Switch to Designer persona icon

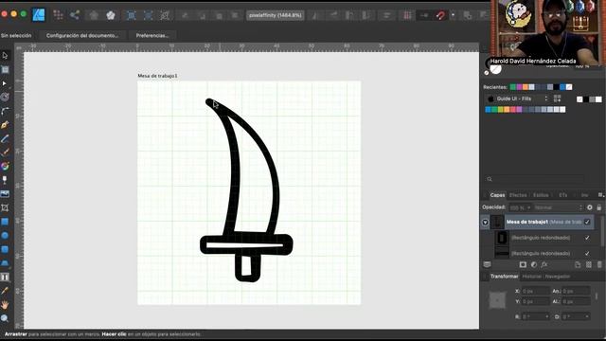click(x=38, y=15)
